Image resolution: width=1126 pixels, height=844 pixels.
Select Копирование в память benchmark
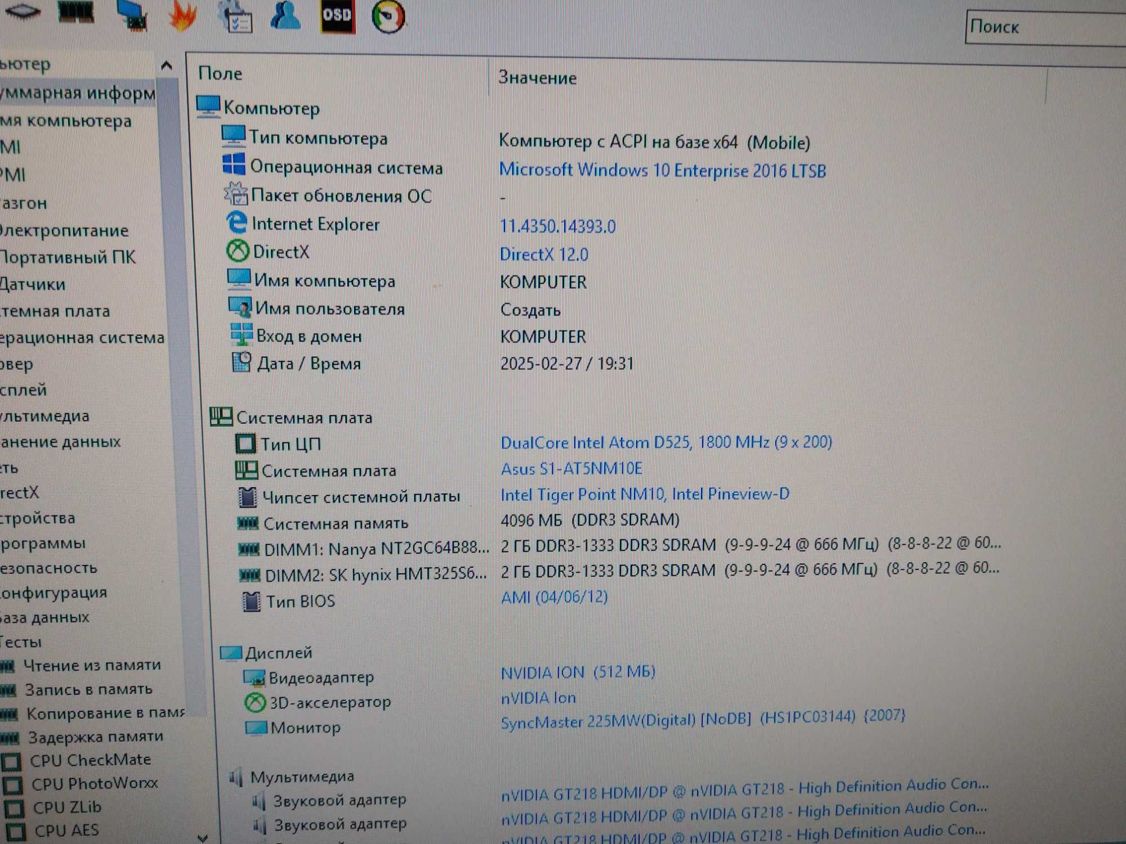coord(106,713)
